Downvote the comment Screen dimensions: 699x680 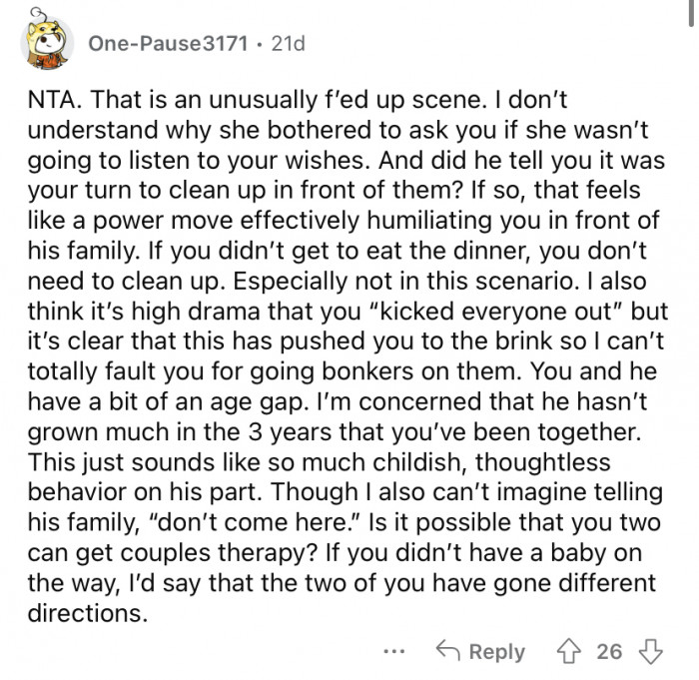pos(652,651)
